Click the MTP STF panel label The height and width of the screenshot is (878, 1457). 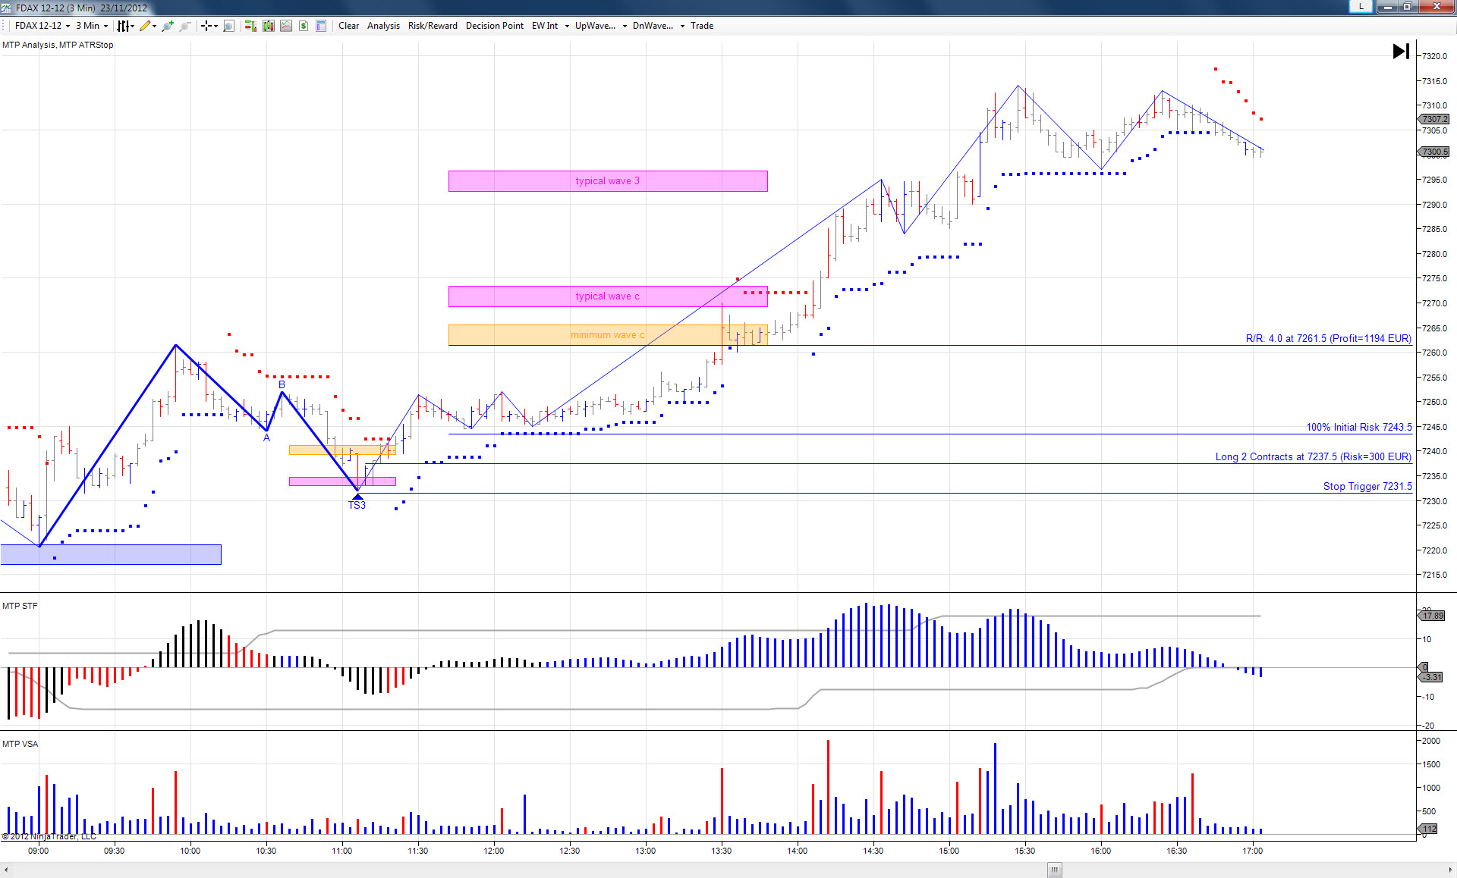point(20,606)
